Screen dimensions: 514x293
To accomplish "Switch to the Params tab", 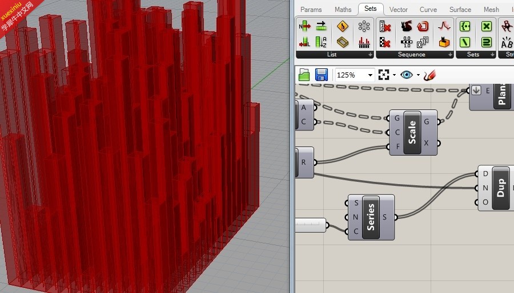I will point(311,10).
